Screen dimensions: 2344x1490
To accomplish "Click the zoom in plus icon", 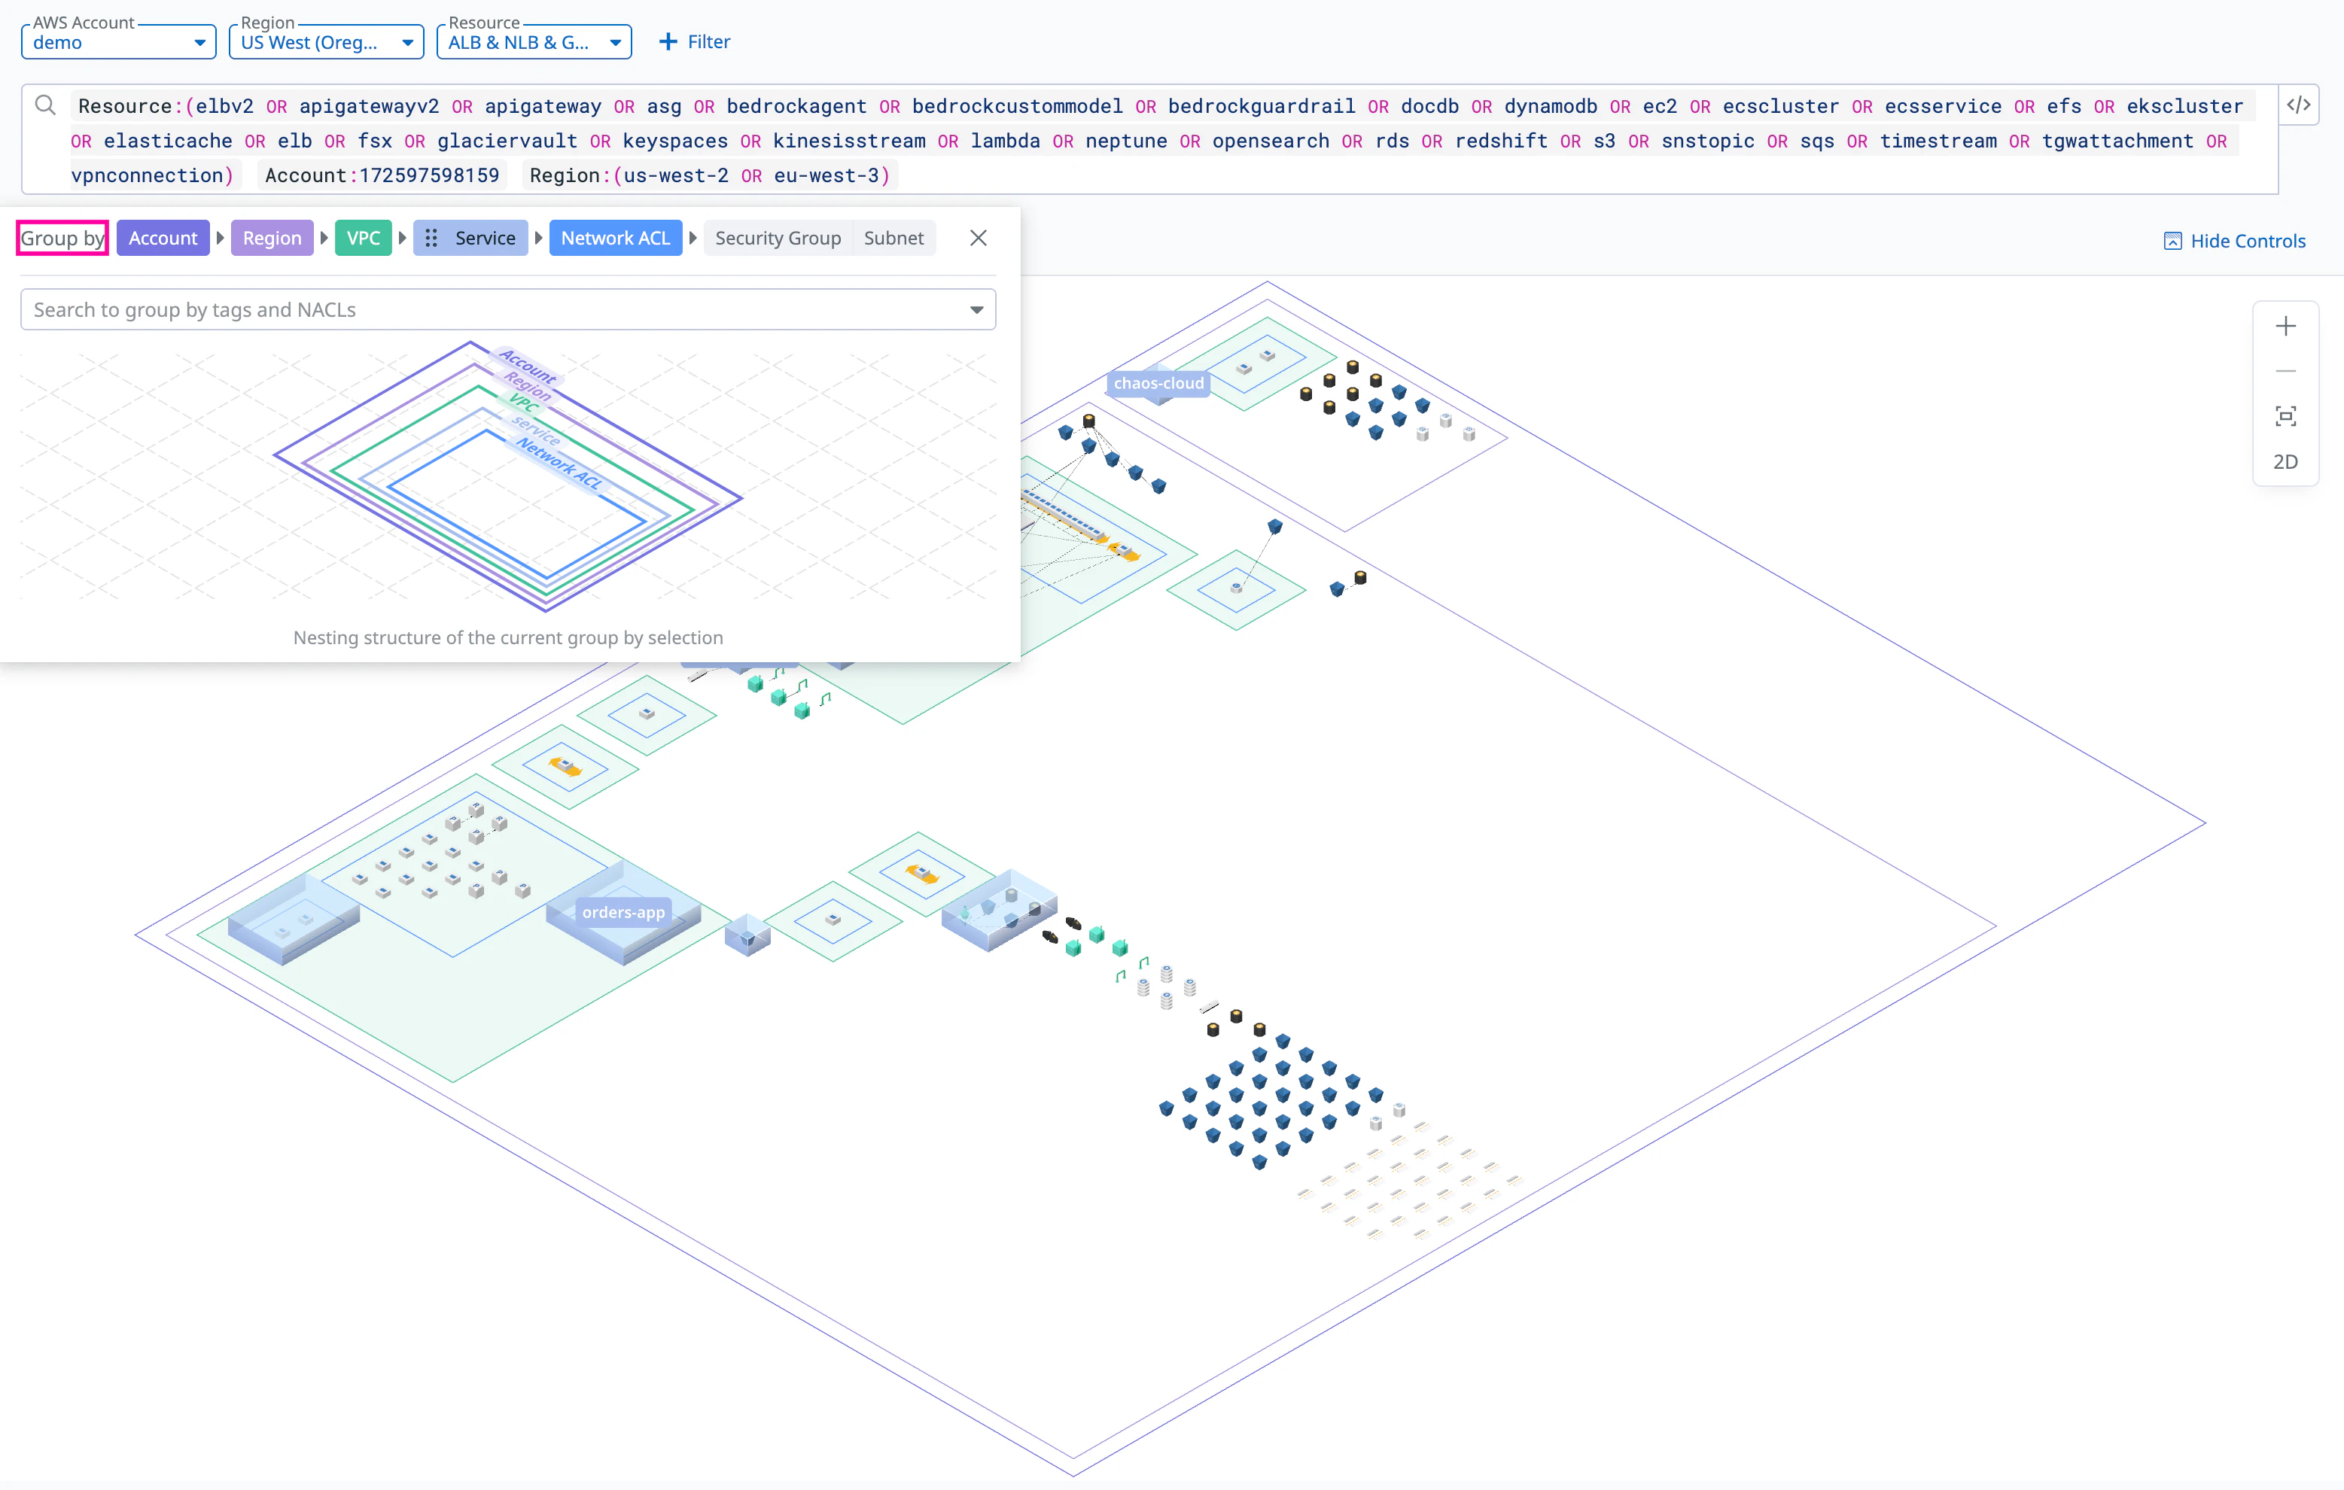I will pos(2285,326).
